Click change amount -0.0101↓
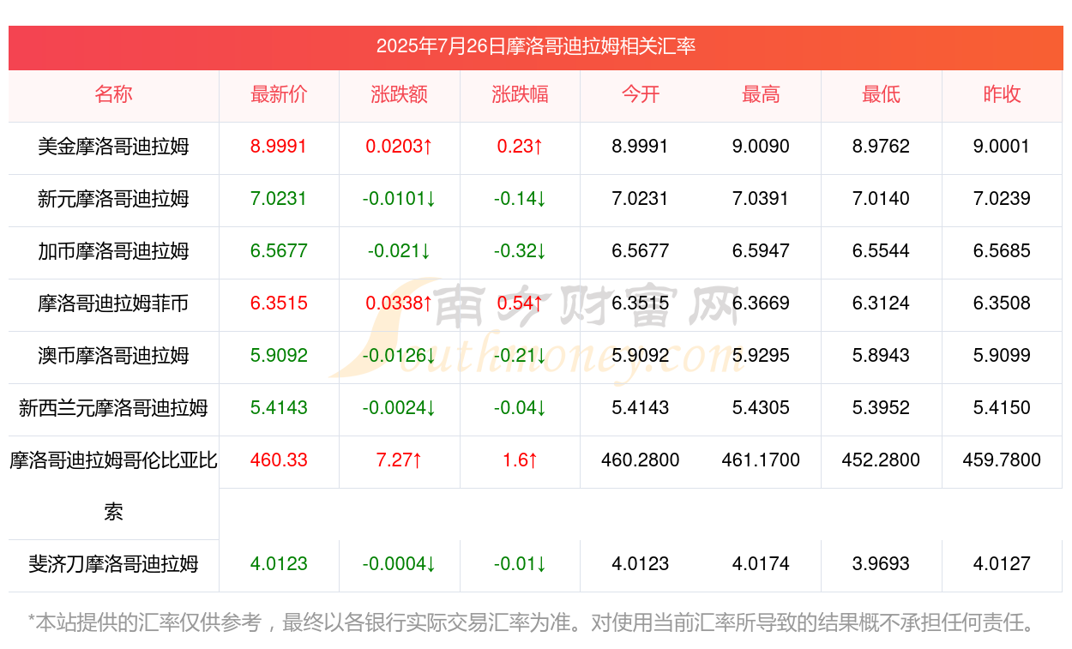This screenshot has height=649, width=1072. 400,199
